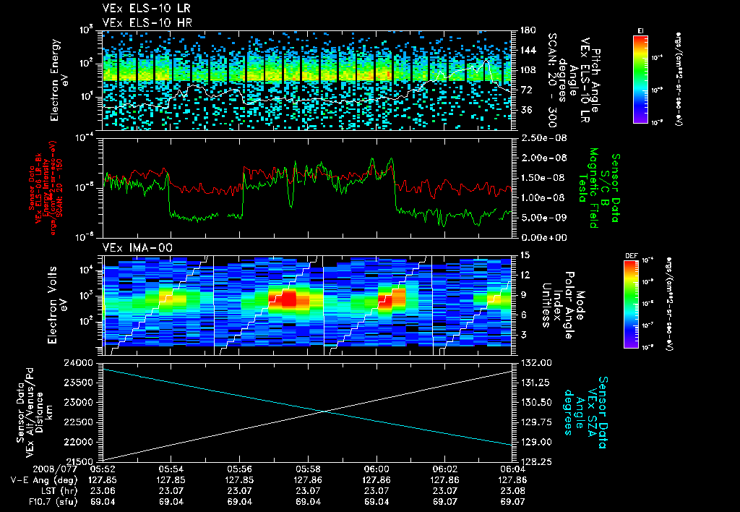Viewport: 740px width, 512px height.
Task: Click the DEF color bar legend
Action: click(632, 304)
